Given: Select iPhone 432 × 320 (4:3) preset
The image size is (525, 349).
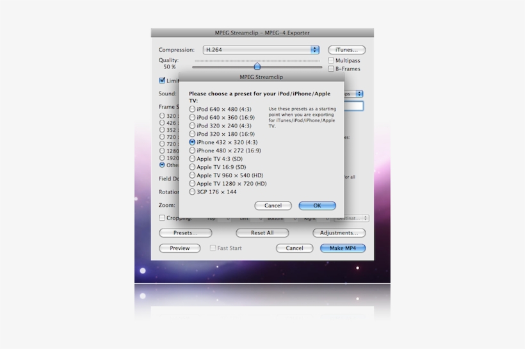Looking at the screenshot, I should (223, 142).
